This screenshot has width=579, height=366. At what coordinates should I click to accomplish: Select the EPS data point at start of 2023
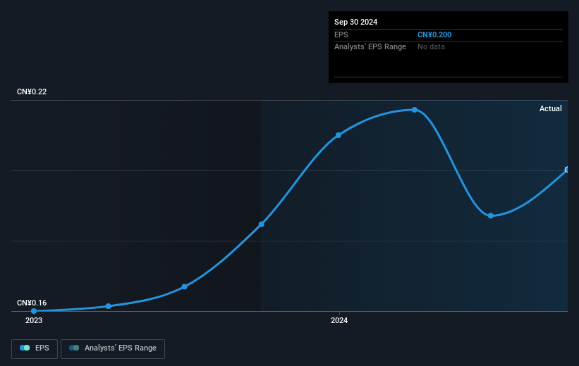click(34, 311)
